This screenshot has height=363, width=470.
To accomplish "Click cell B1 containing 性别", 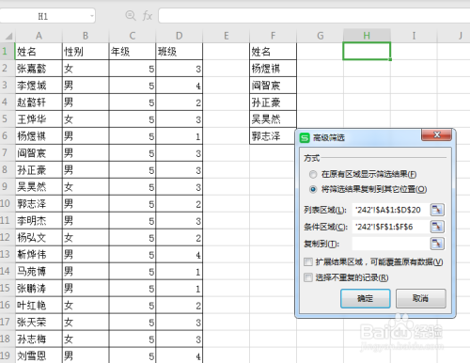I will pos(86,51).
